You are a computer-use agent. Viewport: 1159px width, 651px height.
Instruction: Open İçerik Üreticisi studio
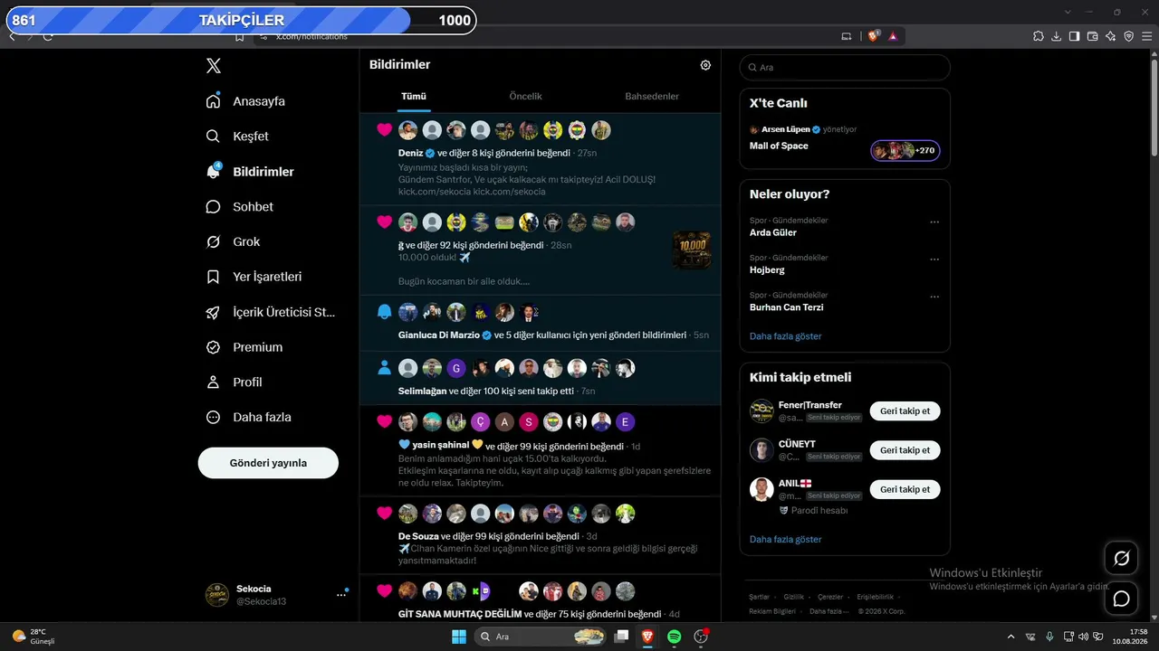[x=272, y=313]
